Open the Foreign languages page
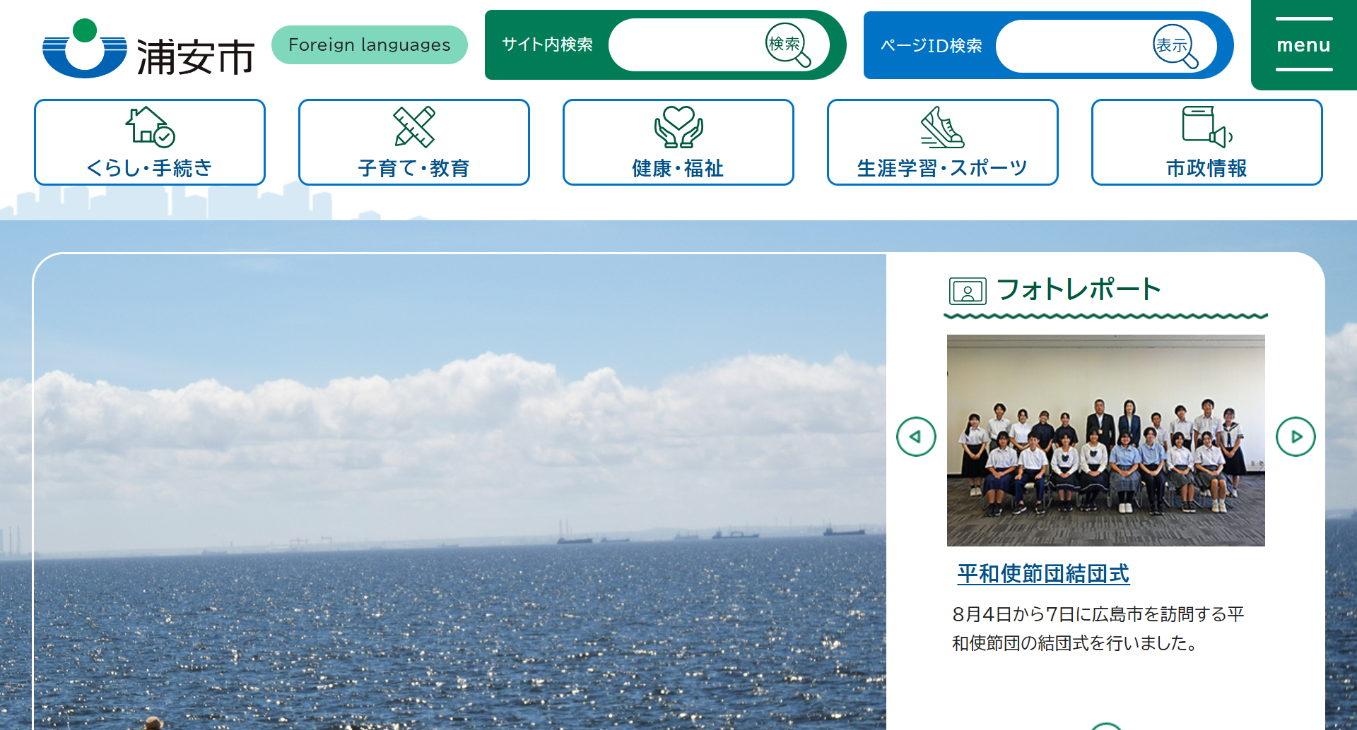This screenshot has height=730, width=1357. (369, 44)
